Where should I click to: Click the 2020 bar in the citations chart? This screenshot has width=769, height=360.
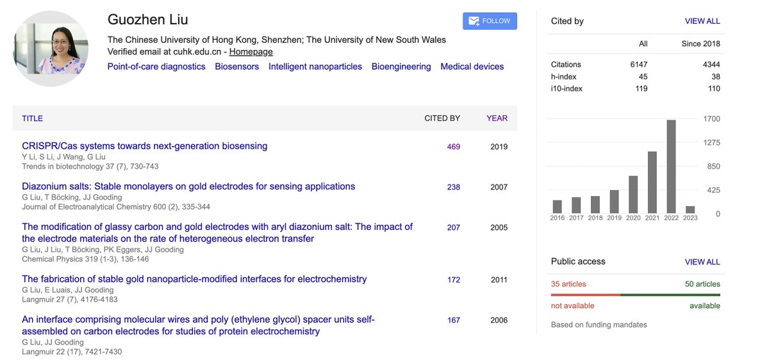(x=633, y=194)
